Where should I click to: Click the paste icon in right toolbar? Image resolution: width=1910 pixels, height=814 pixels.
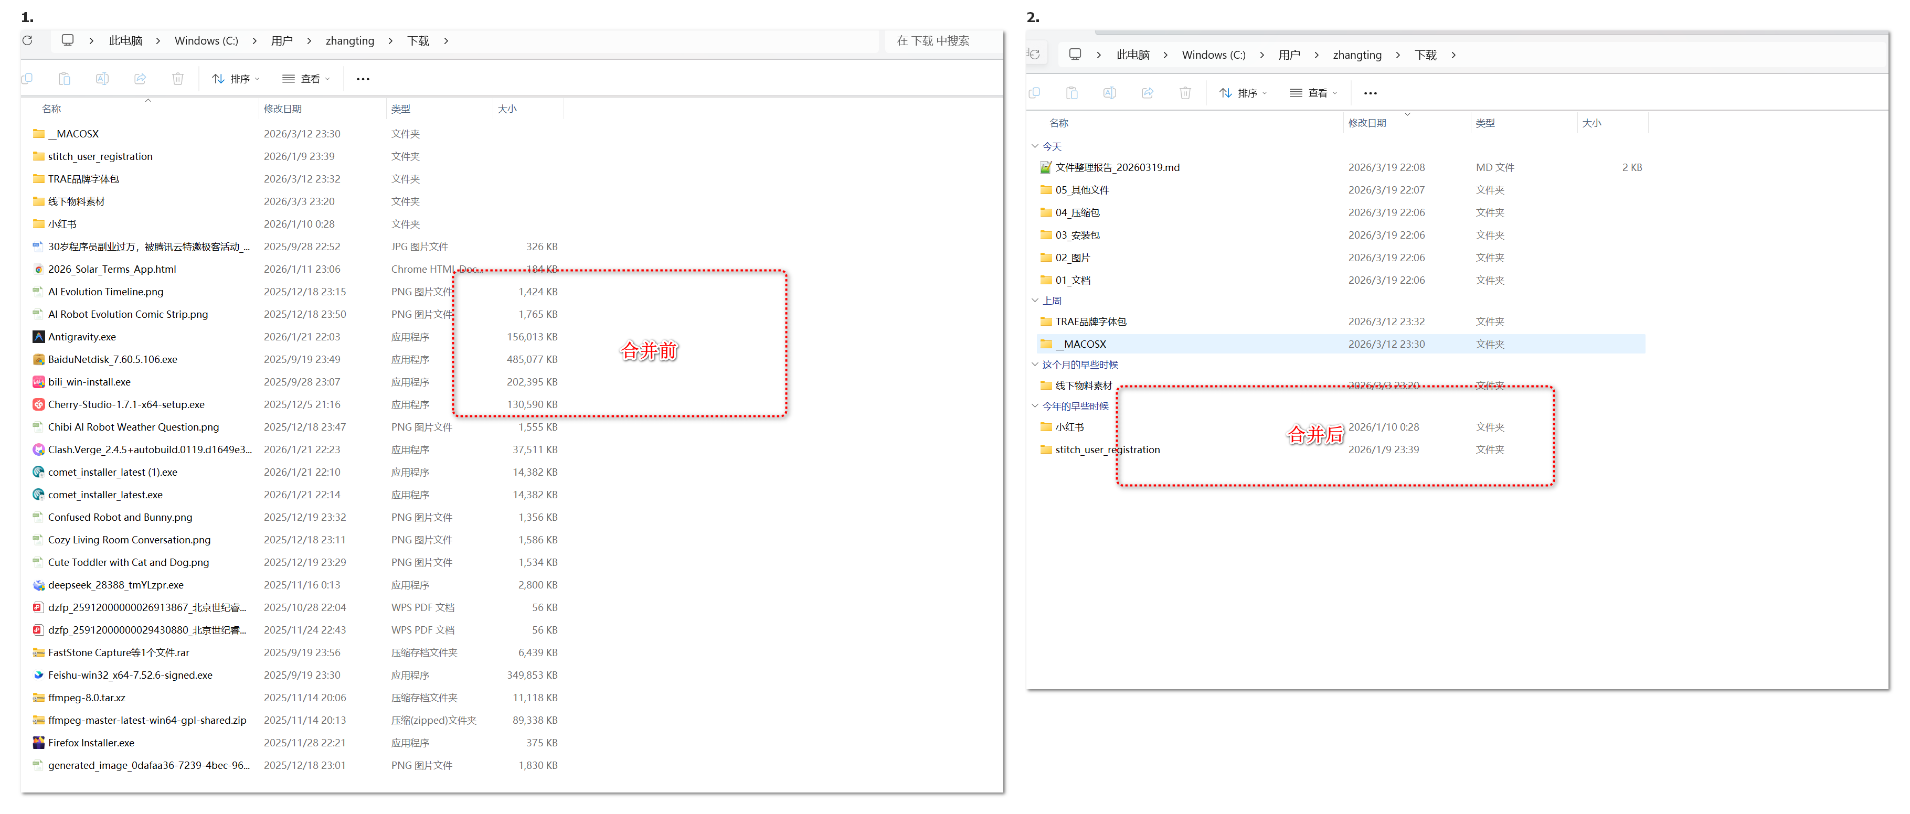(x=1071, y=93)
